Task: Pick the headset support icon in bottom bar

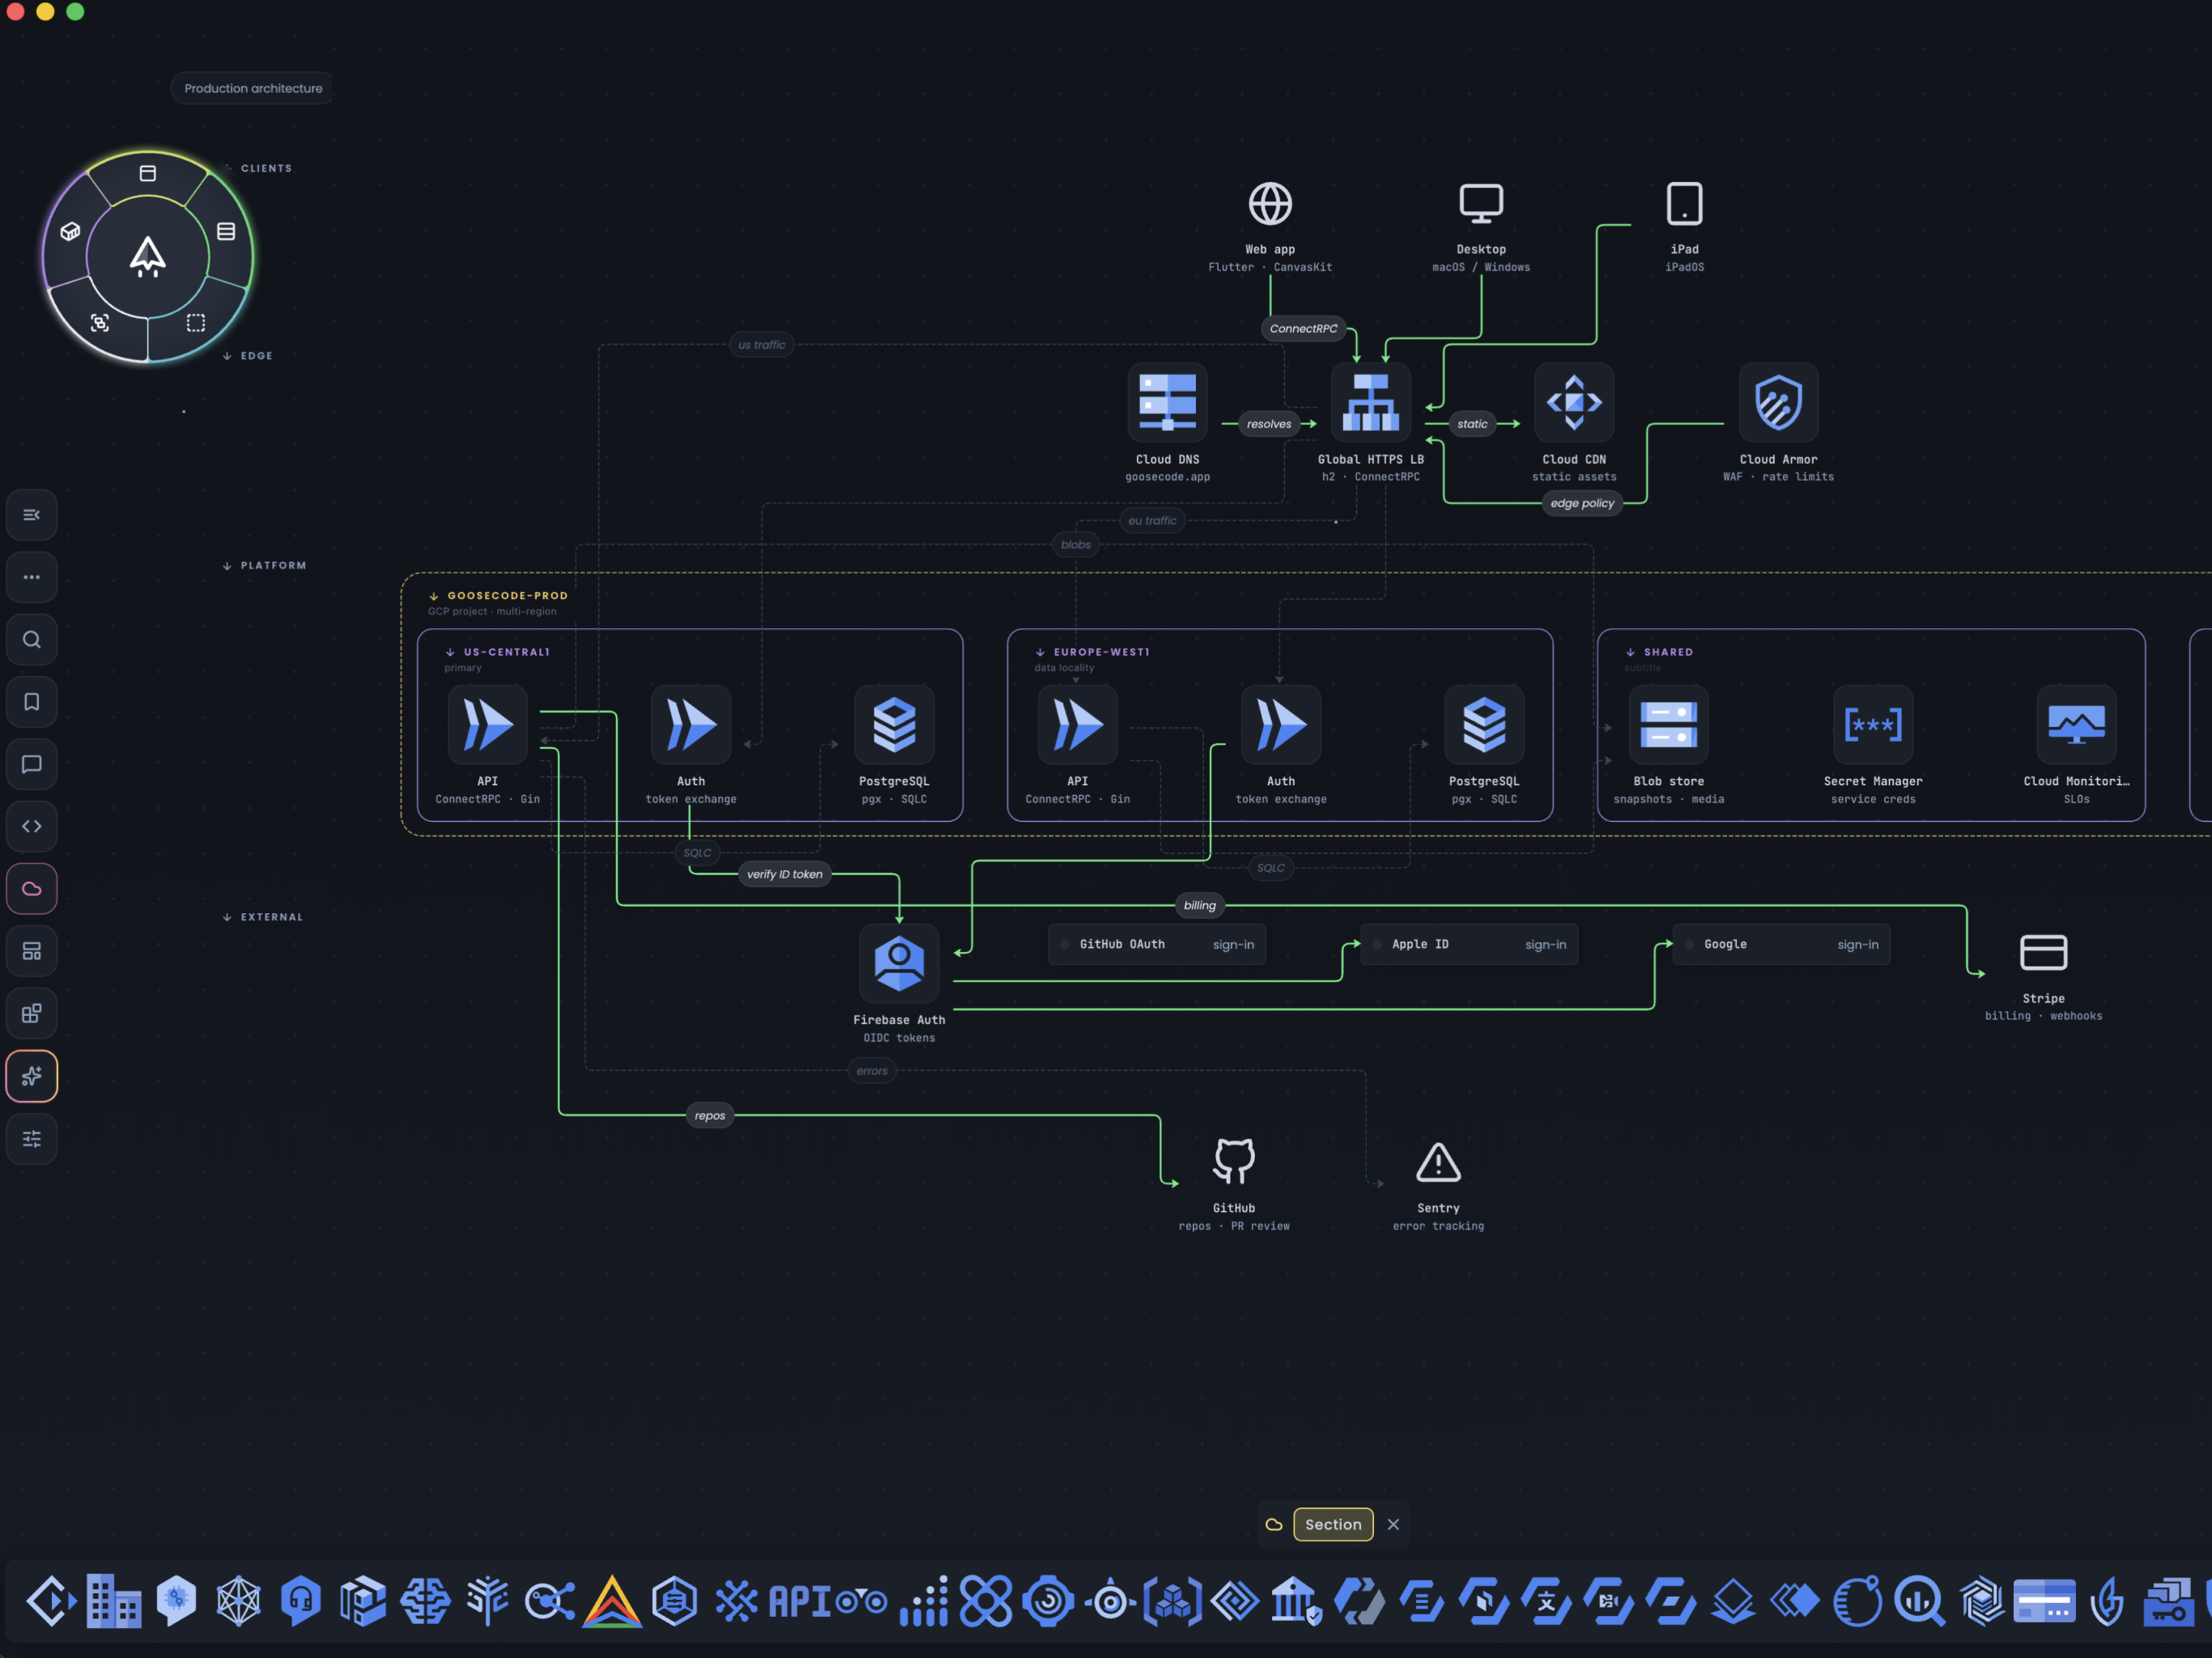Action: [x=301, y=1601]
